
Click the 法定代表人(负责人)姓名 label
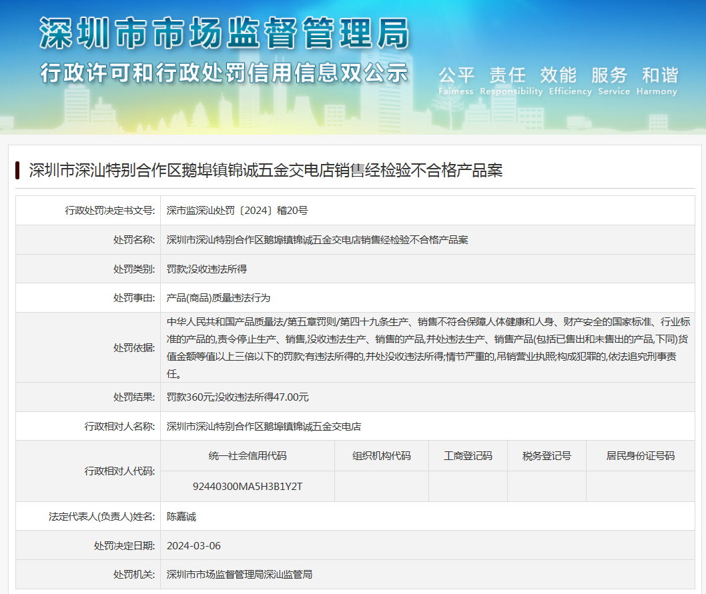coord(101,517)
